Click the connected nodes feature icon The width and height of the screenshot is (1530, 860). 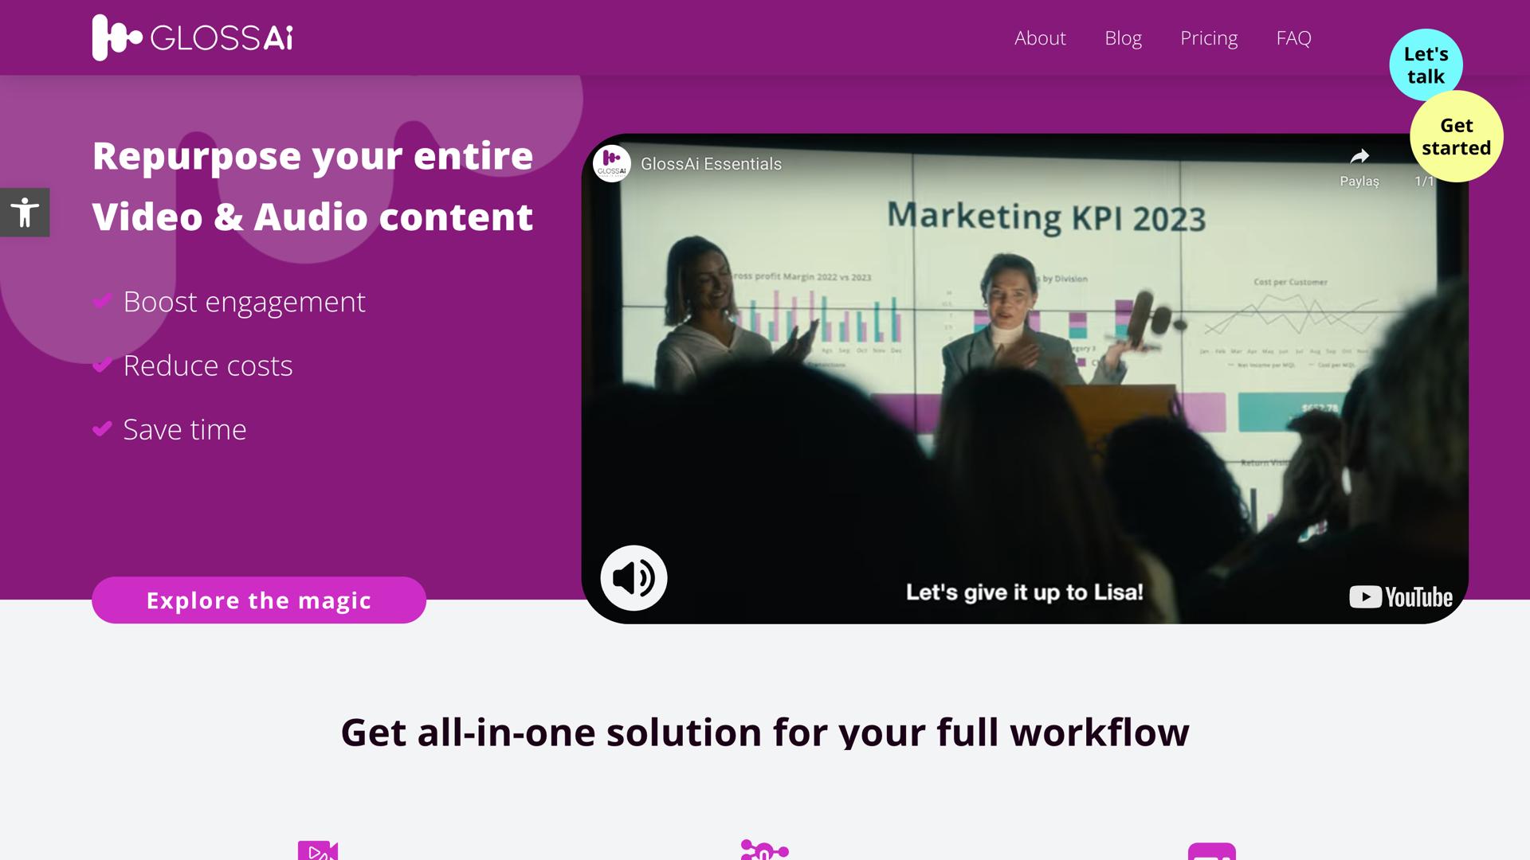point(763,850)
